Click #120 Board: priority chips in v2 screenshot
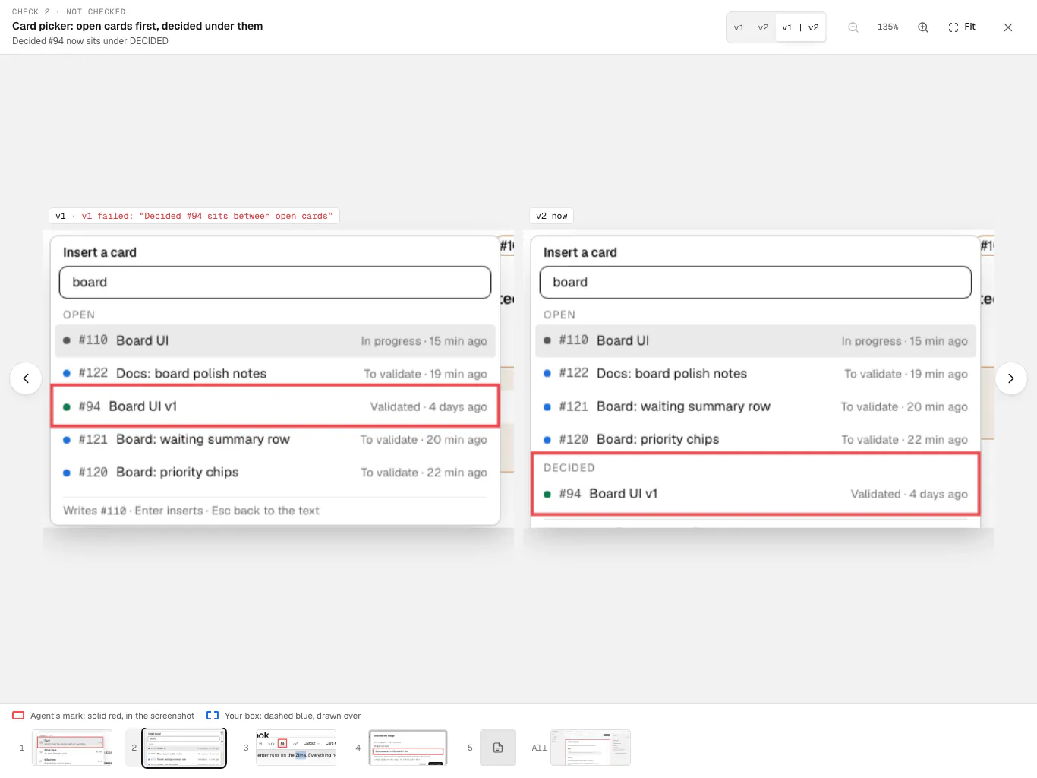Image resolution: width=1037 pixels, height=778 pixels. (755, 439)
